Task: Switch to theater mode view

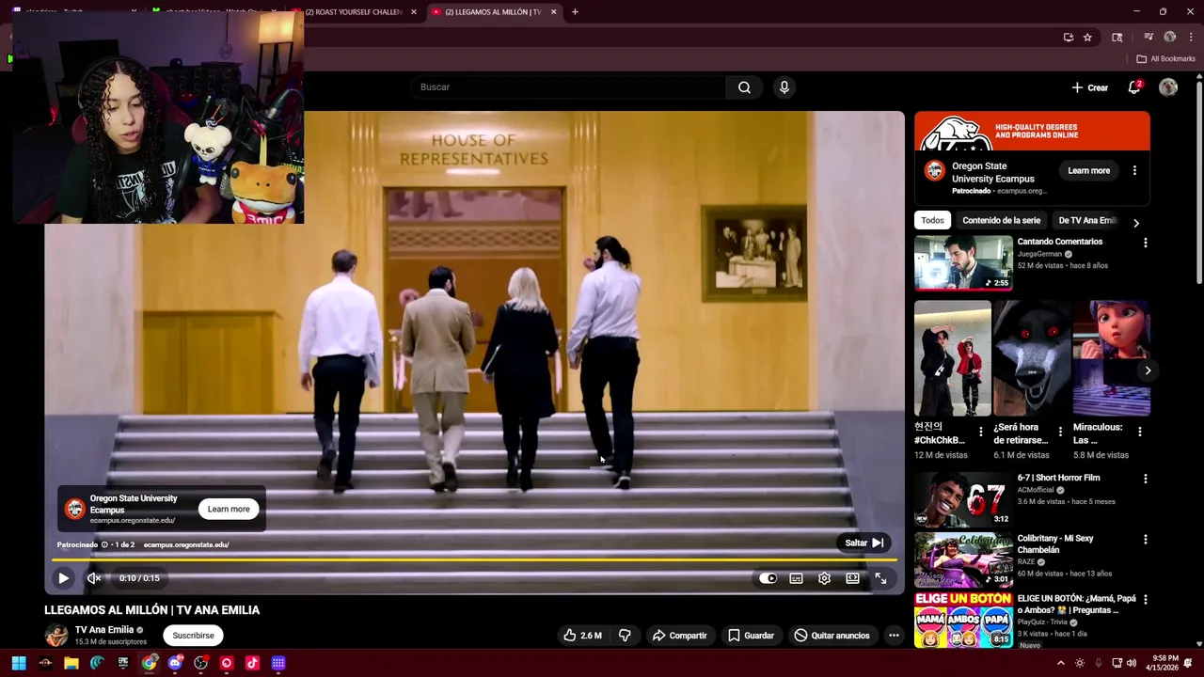Action: coord(852,578)
